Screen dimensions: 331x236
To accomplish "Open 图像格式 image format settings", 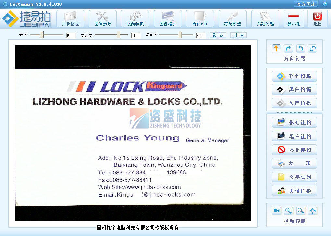I will tap(168, 19).
